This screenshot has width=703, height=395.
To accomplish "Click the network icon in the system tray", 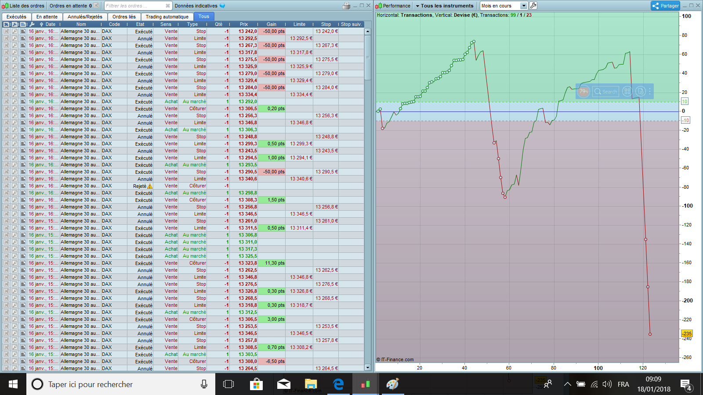I will [x=594, y=384].
